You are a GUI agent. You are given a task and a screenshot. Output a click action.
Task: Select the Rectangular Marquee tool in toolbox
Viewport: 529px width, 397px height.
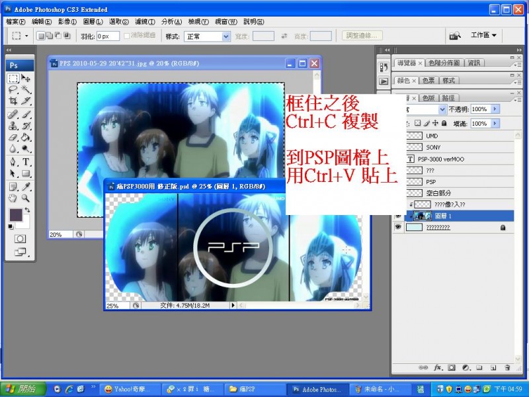pos(13,79)
